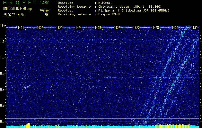This screenshot has height=128, width=202.
Task: Select the version label 1.0.0f
Action: pyautogui.click(x=44, y=3)
